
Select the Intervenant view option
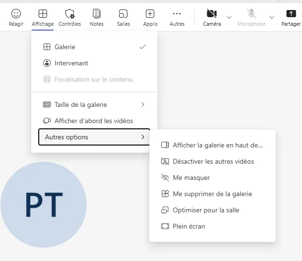tap(94, 63)
